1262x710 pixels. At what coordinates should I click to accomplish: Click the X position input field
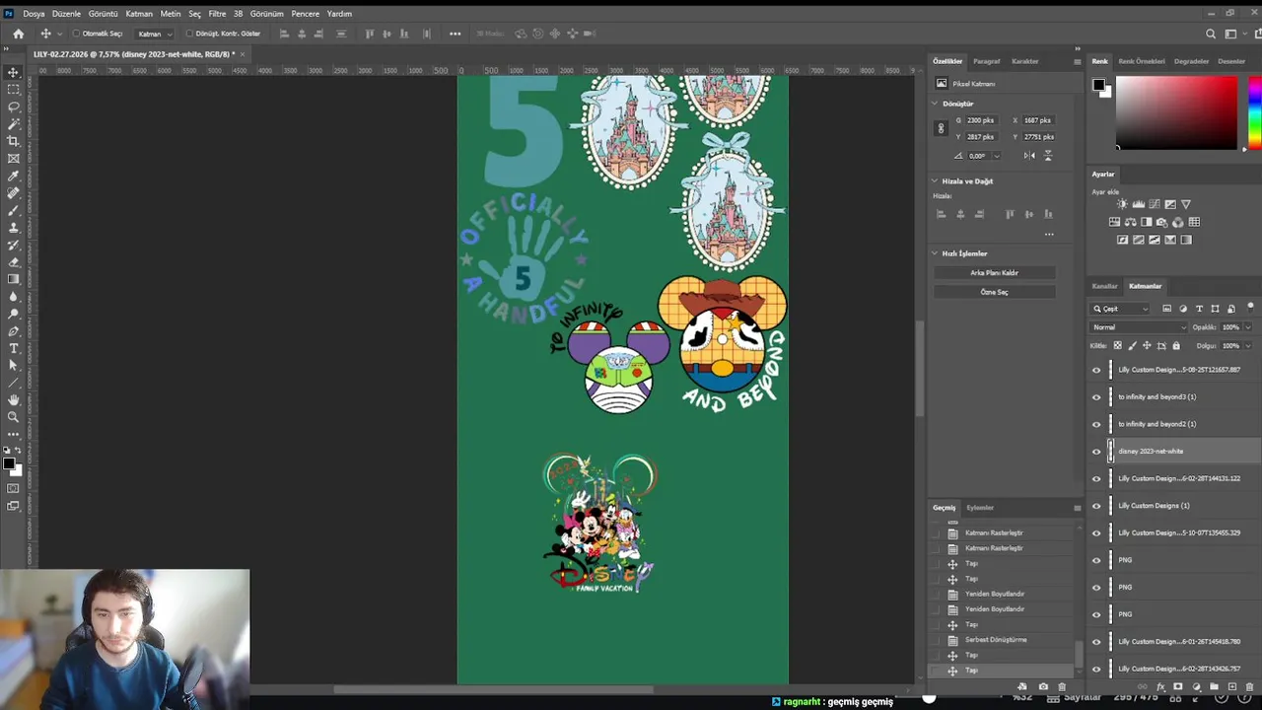pos(1039,120)
